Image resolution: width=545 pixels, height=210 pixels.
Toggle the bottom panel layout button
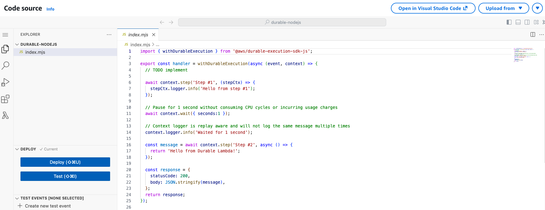click(x=518, y=22)
